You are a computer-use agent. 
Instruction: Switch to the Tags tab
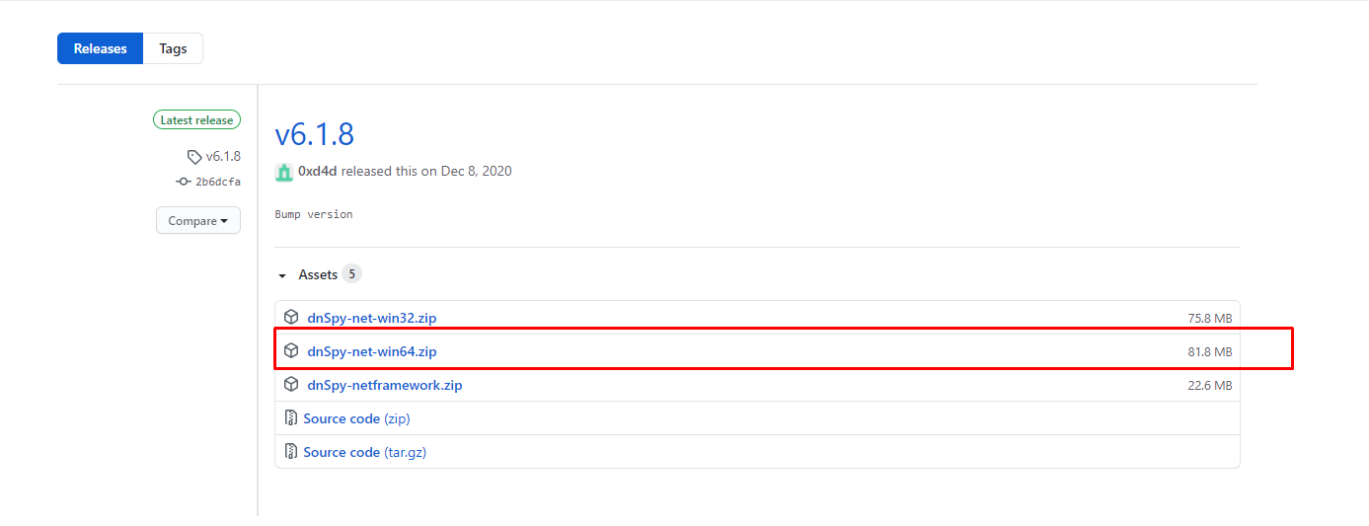pos(173,48)
